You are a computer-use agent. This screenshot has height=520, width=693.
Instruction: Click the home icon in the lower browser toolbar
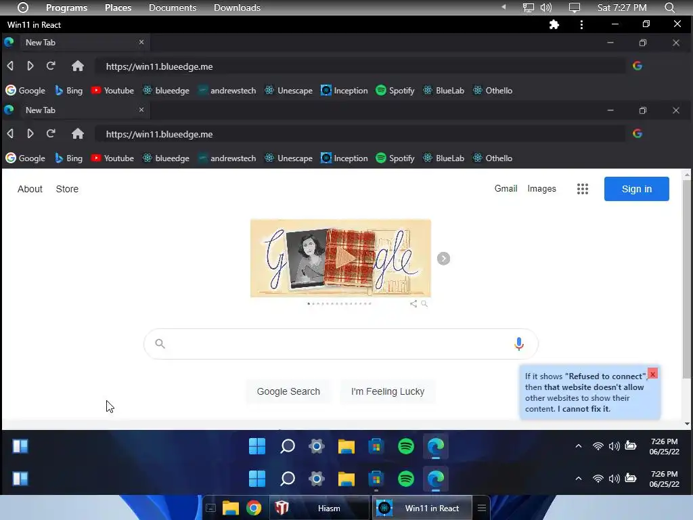click(x=78, y=133)
